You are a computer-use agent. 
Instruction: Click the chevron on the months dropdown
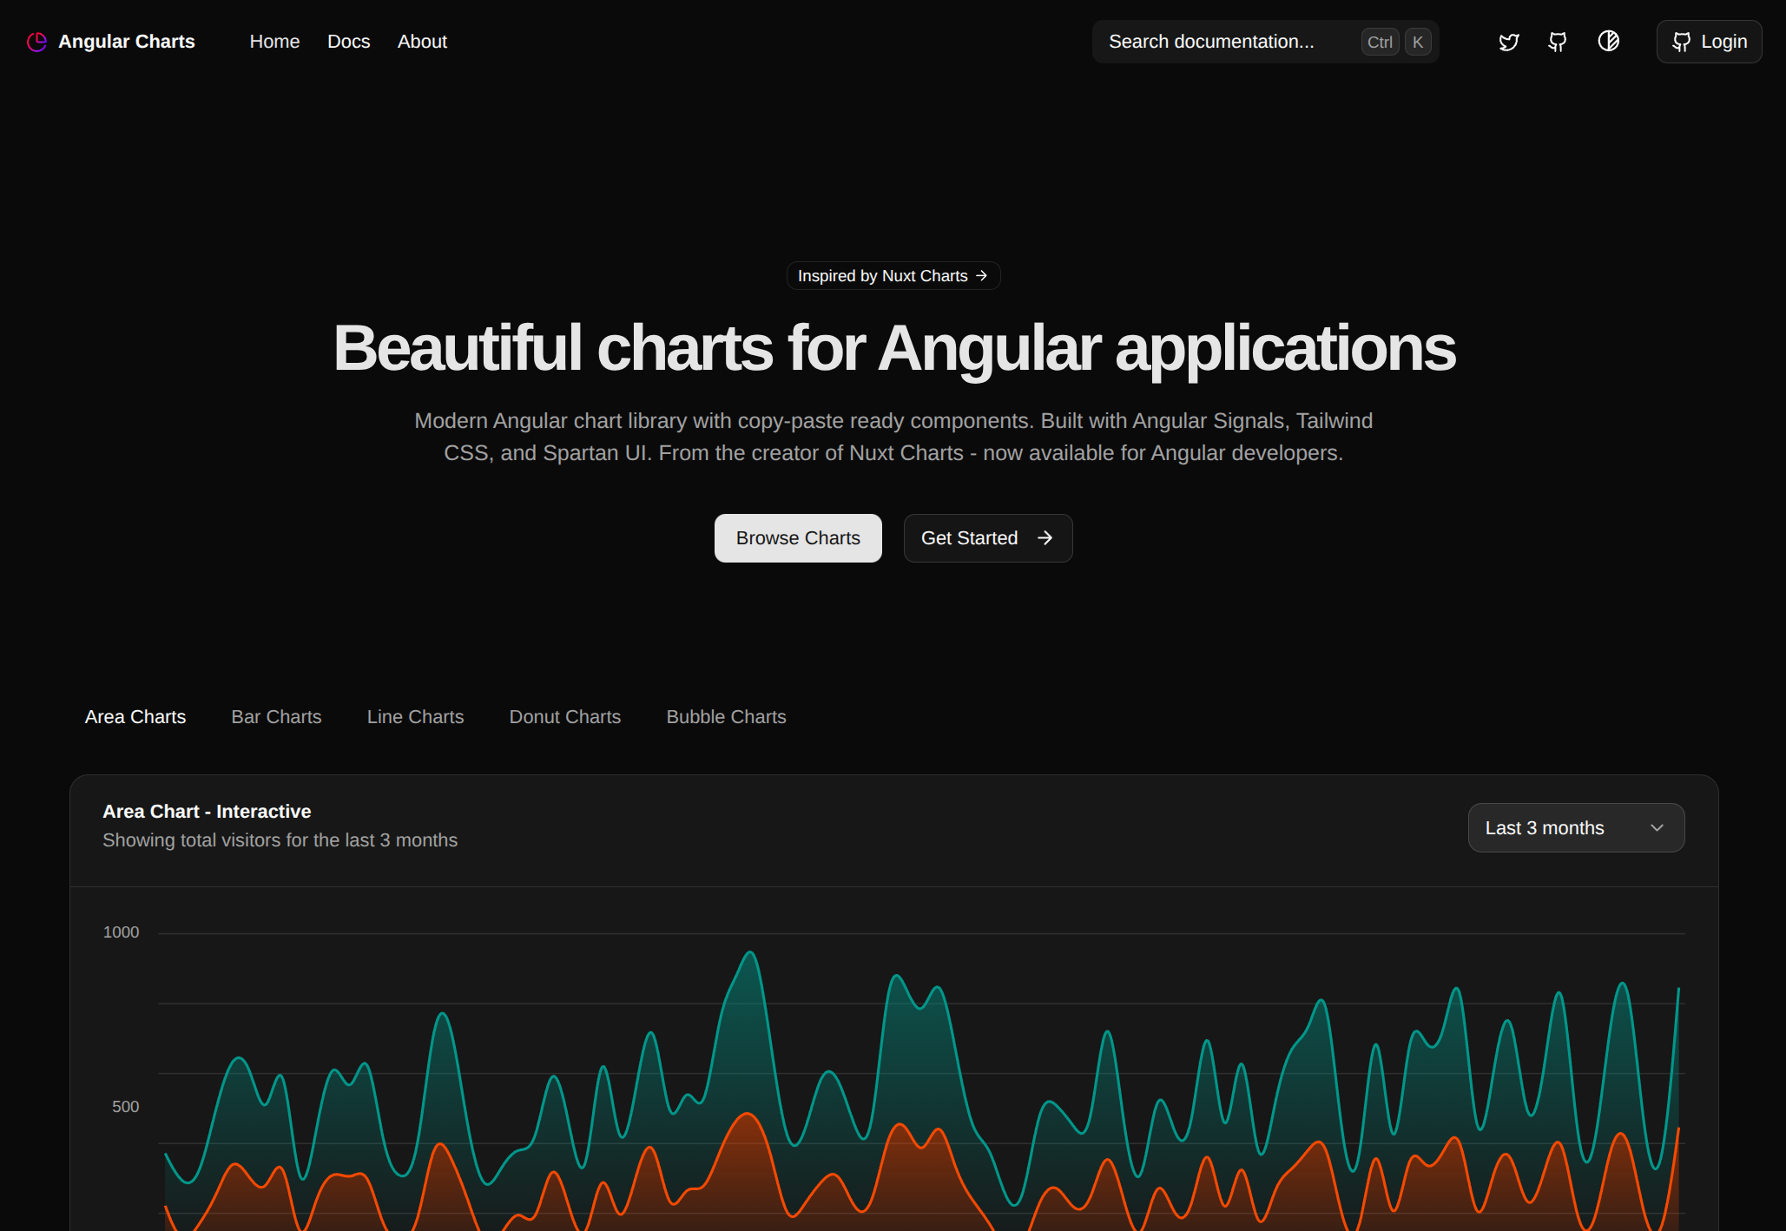pos(1656,827)
